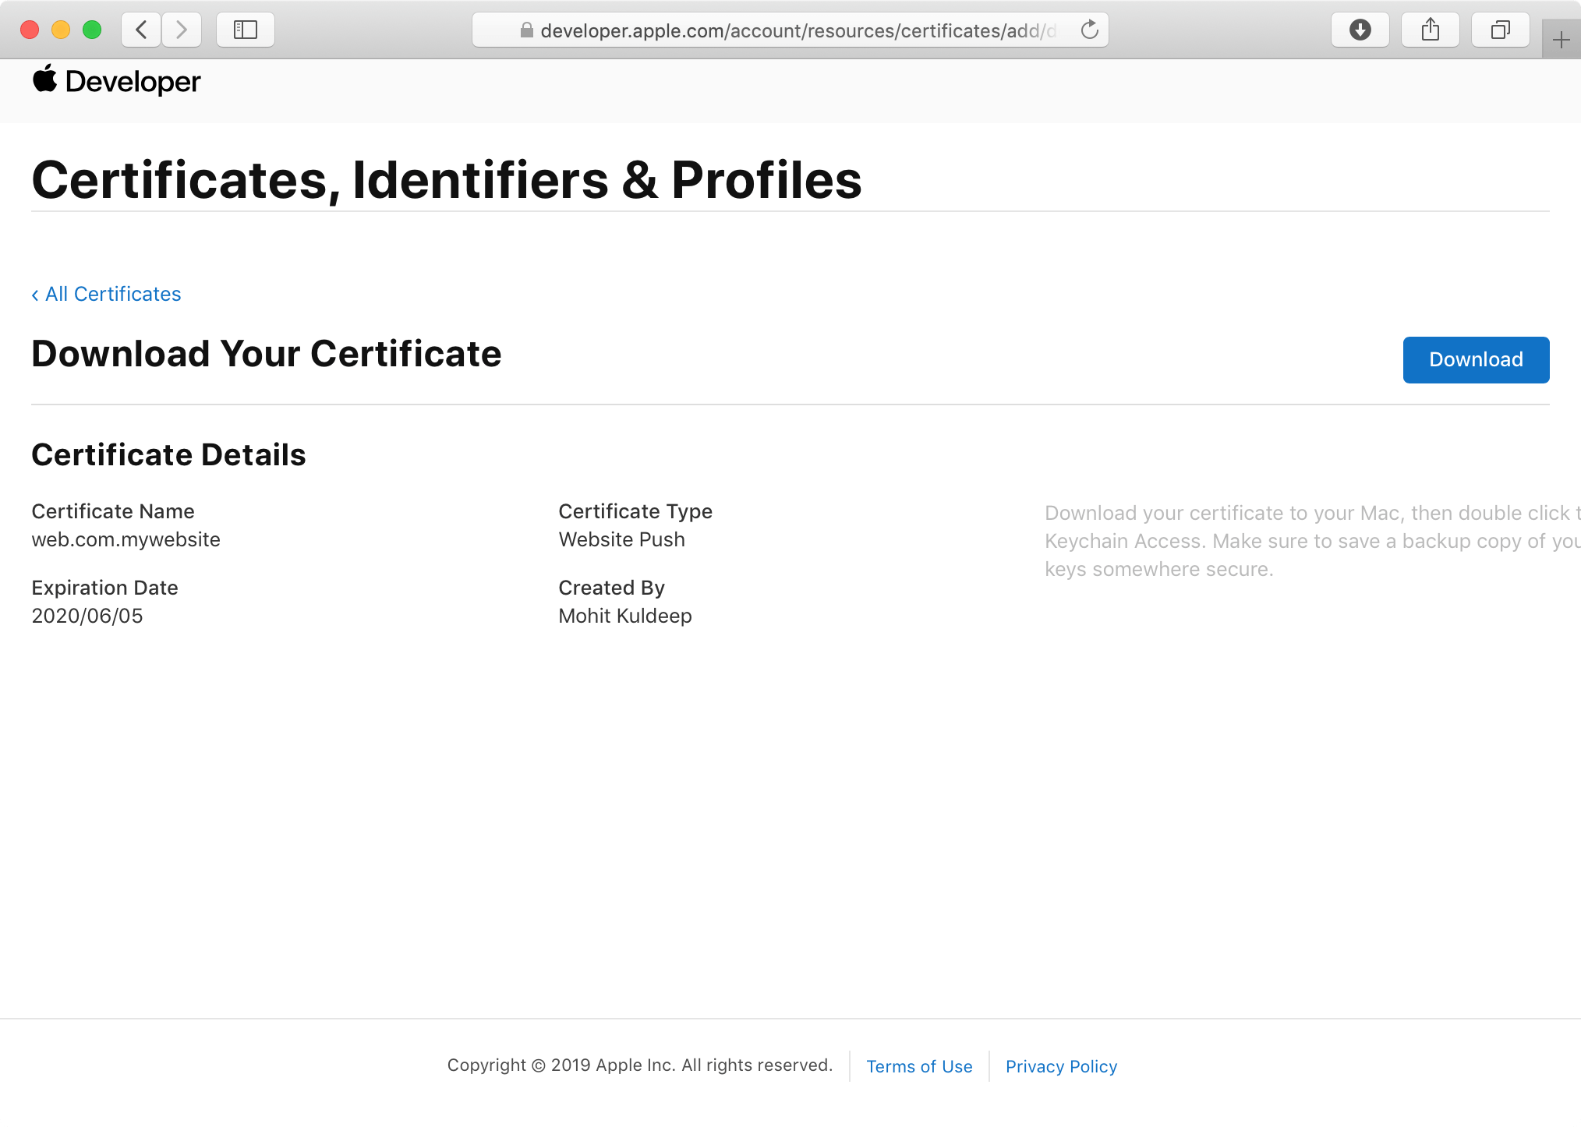
Task: Click the green fullscreen window button
Action: point(92,30)
